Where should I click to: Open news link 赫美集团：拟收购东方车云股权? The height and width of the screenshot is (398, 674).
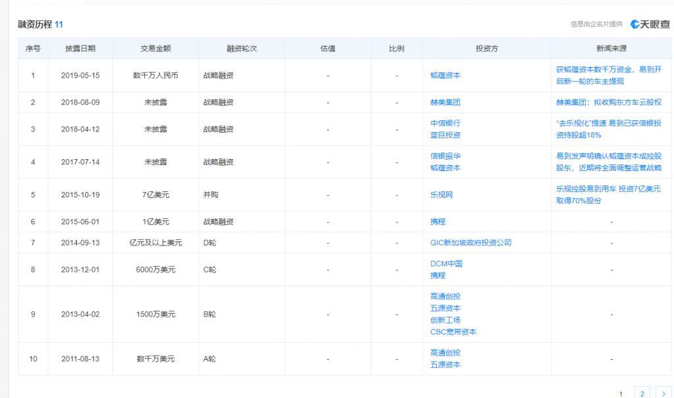click(x=609, y=102)
